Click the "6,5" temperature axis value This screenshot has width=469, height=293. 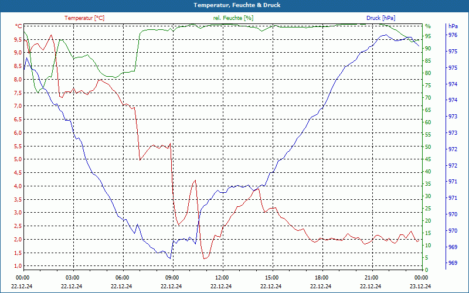tap(18, 120)
